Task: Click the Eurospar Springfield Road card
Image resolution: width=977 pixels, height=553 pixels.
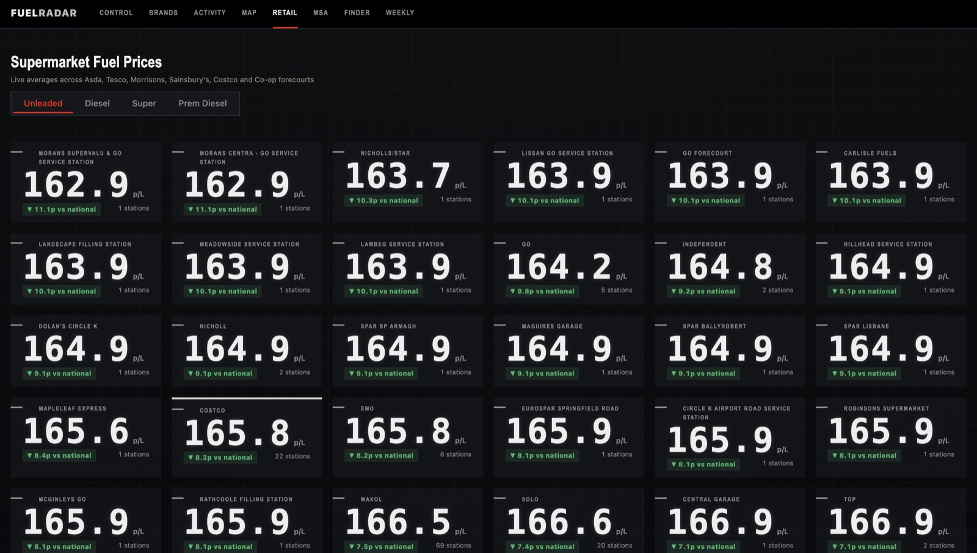Action: pos(569,438)
